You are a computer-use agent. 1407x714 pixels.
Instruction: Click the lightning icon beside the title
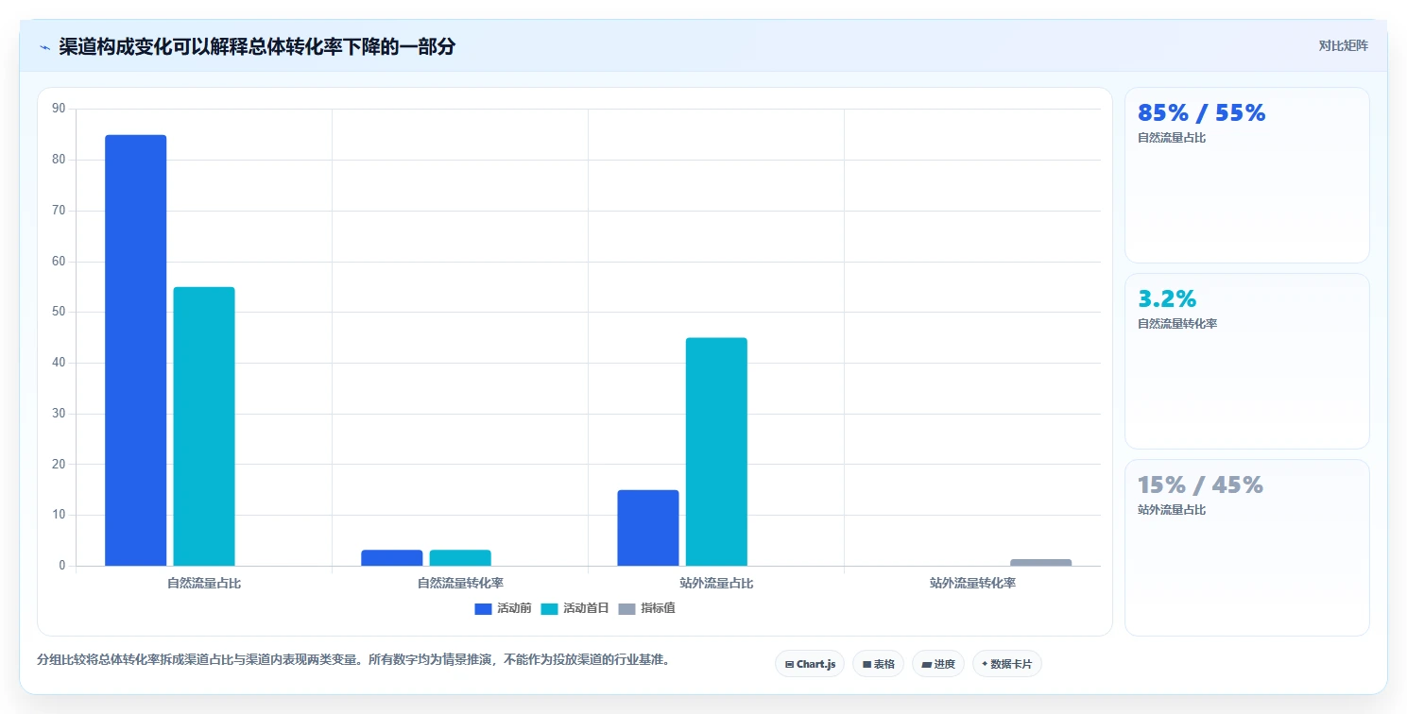[x=44, y=47]
